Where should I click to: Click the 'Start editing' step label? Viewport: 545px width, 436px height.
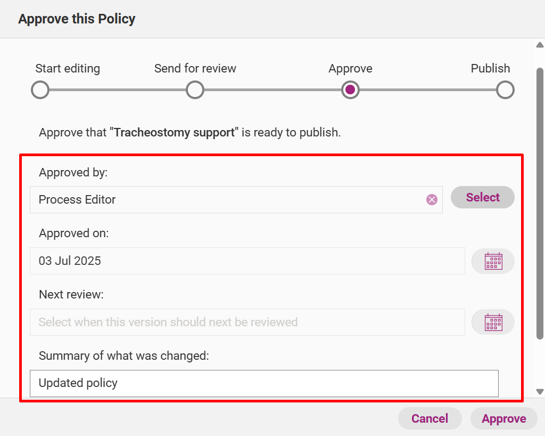tap(68, 69)
